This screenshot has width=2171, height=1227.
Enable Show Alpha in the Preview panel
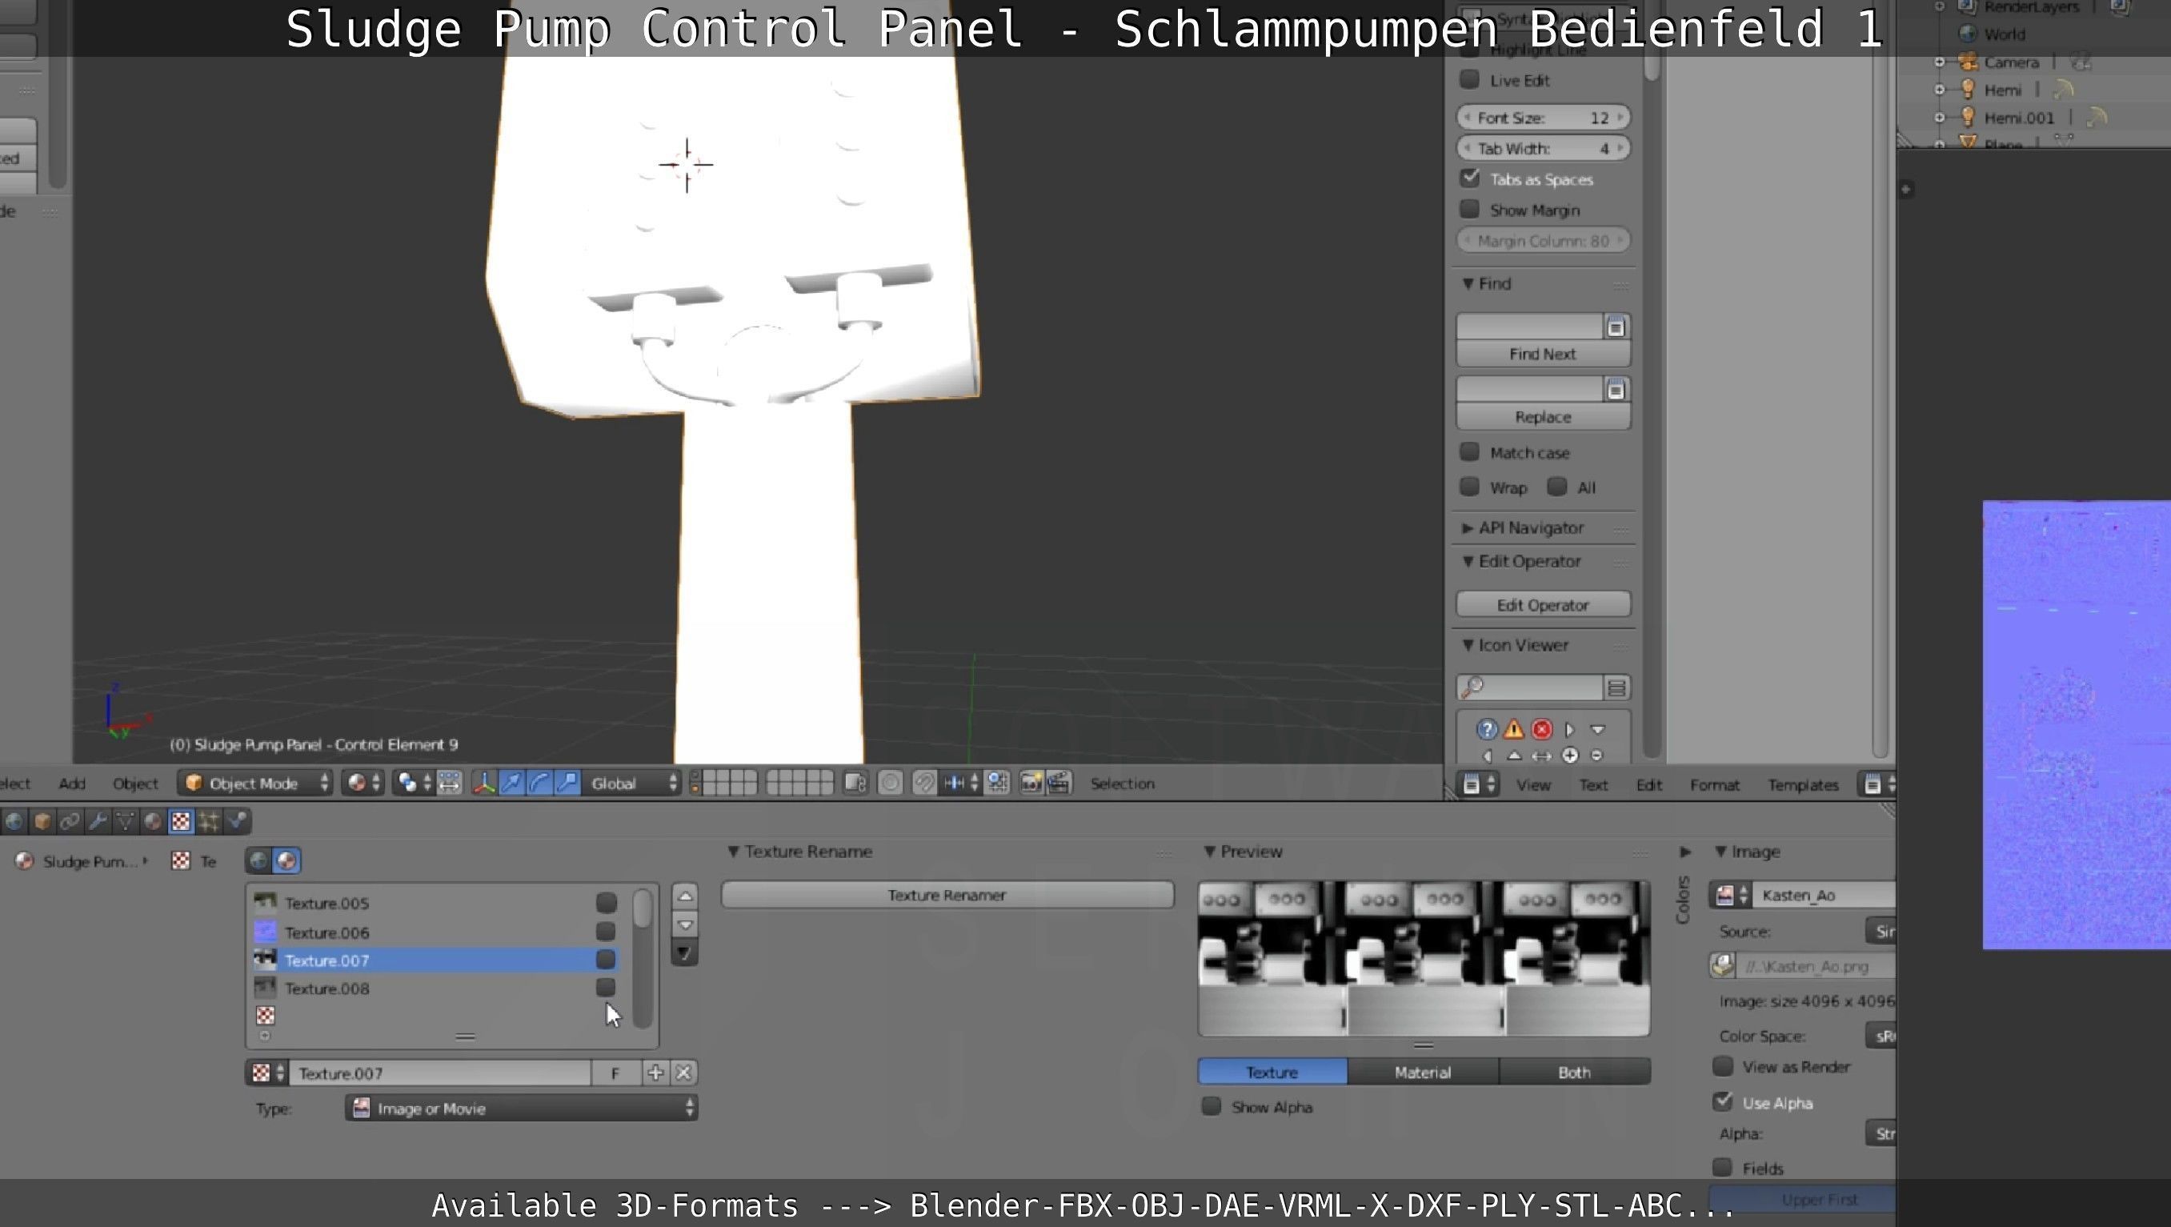tap(1212, 1106)
